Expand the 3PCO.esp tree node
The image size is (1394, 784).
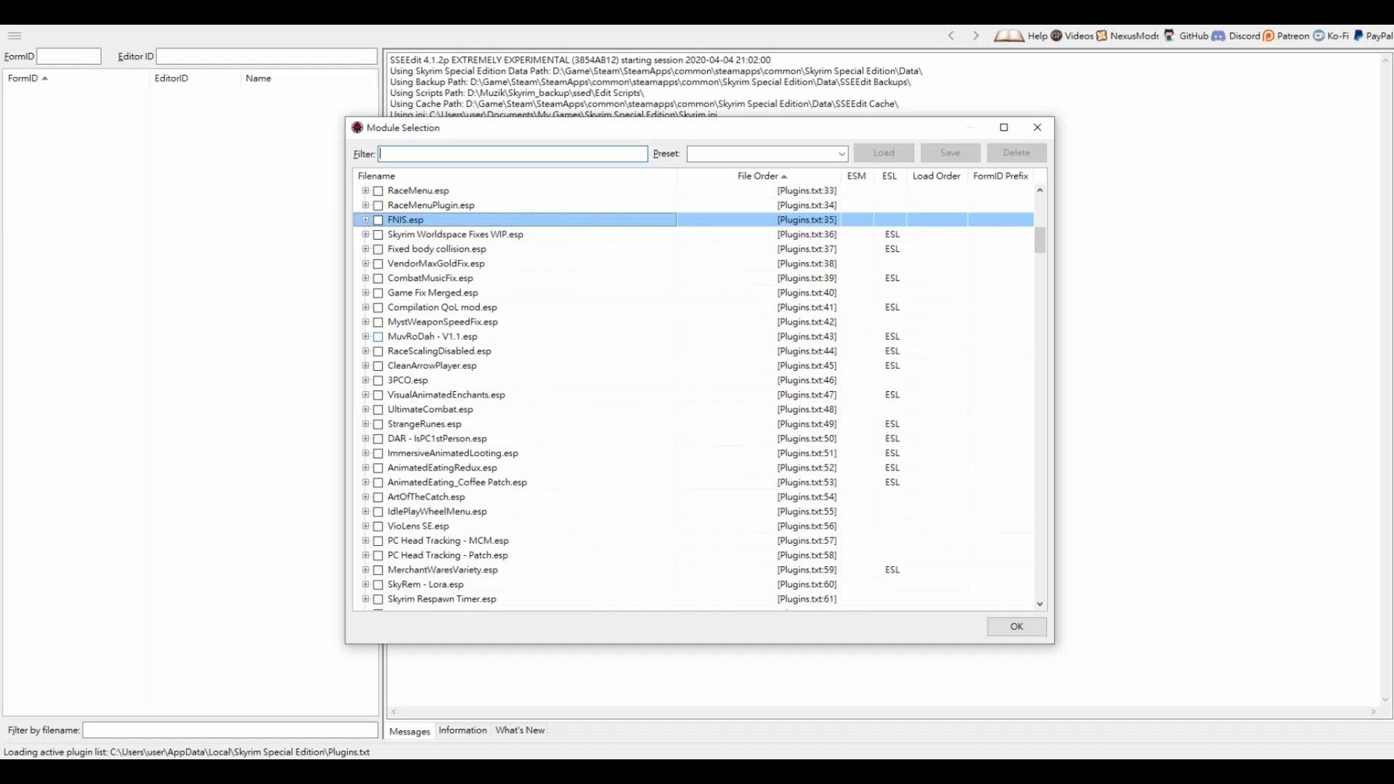point(365,380)
